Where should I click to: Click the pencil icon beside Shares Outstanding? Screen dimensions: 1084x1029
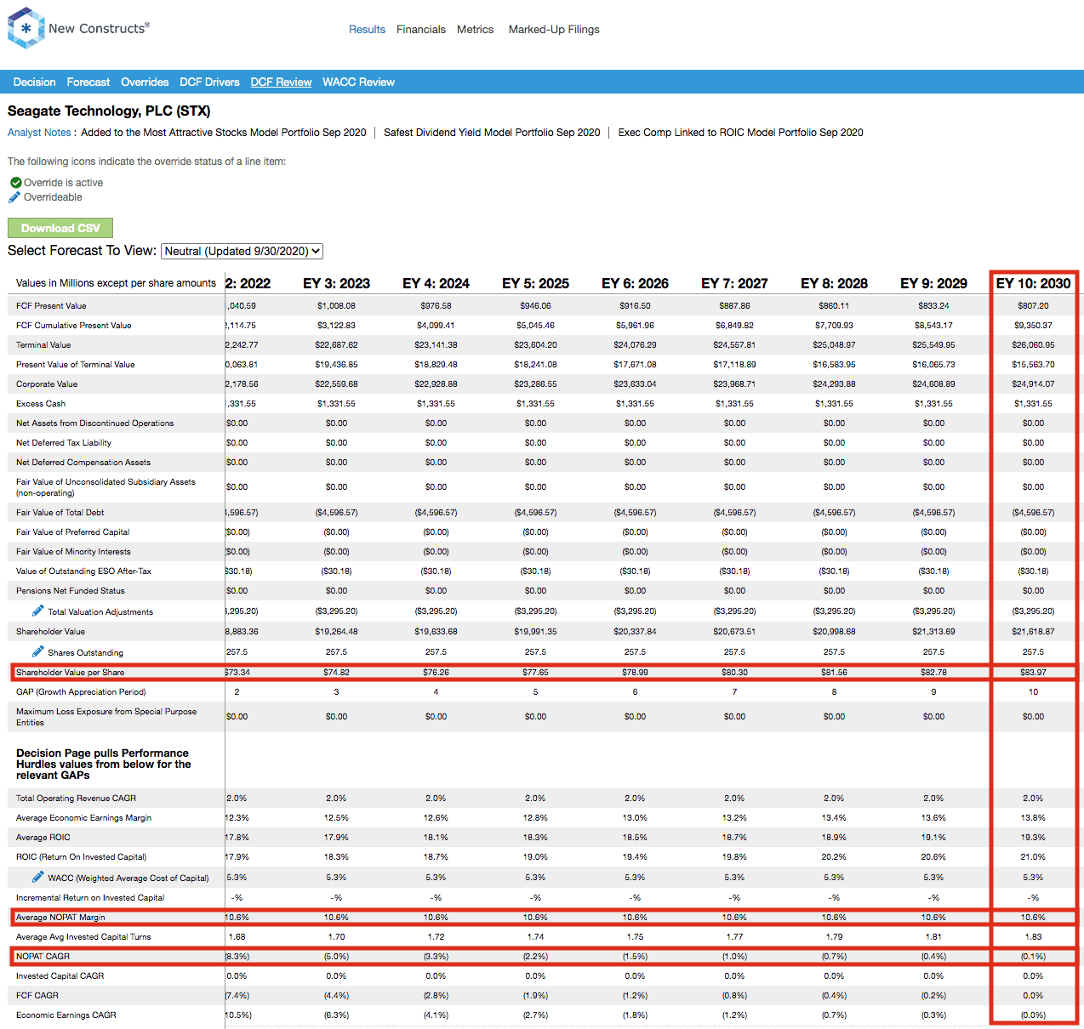point(38,651)
